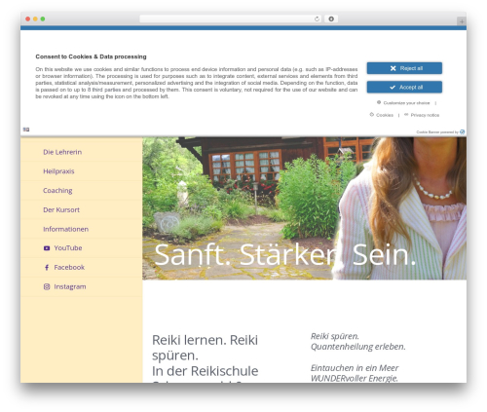Click the Cookie Banner powered by logo
Image resolution: width=487 pixels, height=412 pixels.
(x=462, y=131)
